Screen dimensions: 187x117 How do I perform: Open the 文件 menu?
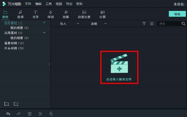coord(28,4)
